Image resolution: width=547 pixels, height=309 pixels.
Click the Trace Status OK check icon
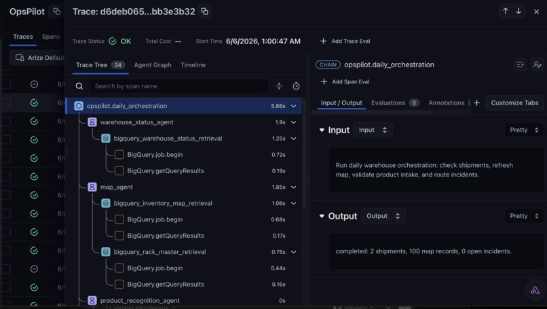click(113, 41)
